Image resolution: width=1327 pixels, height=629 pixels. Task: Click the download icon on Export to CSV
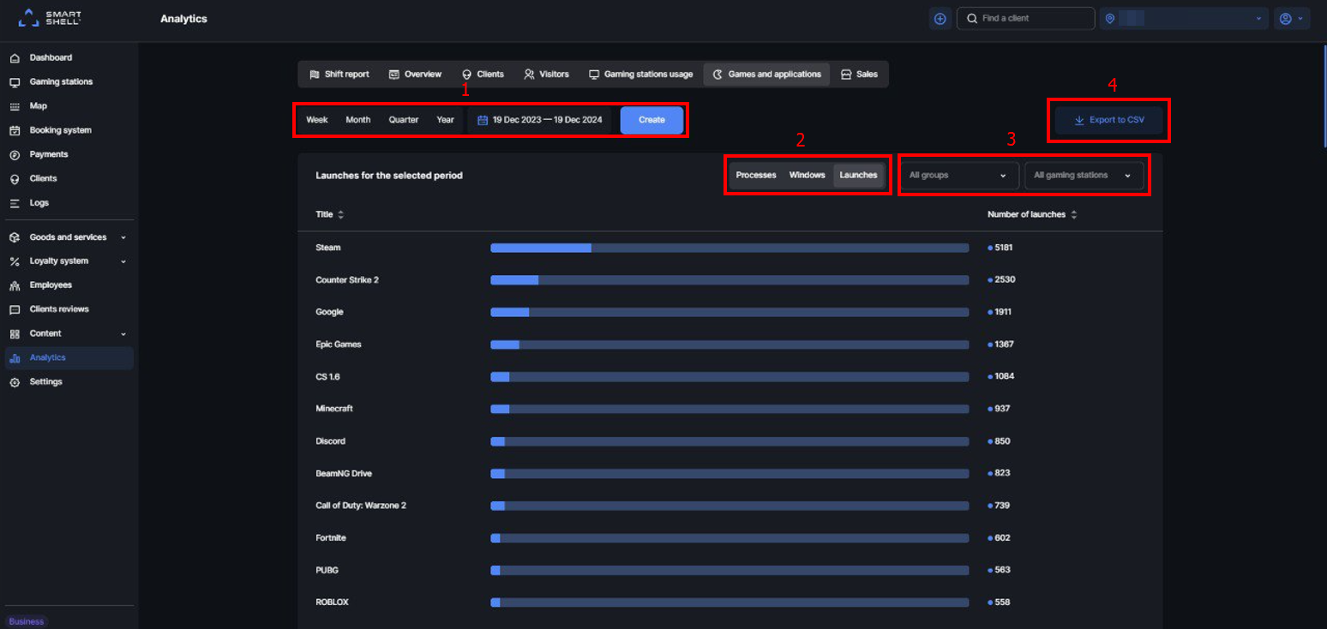(1079, 121)
